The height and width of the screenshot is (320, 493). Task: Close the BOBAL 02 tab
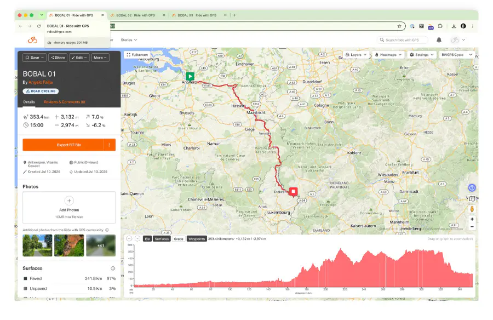point(164,15)
